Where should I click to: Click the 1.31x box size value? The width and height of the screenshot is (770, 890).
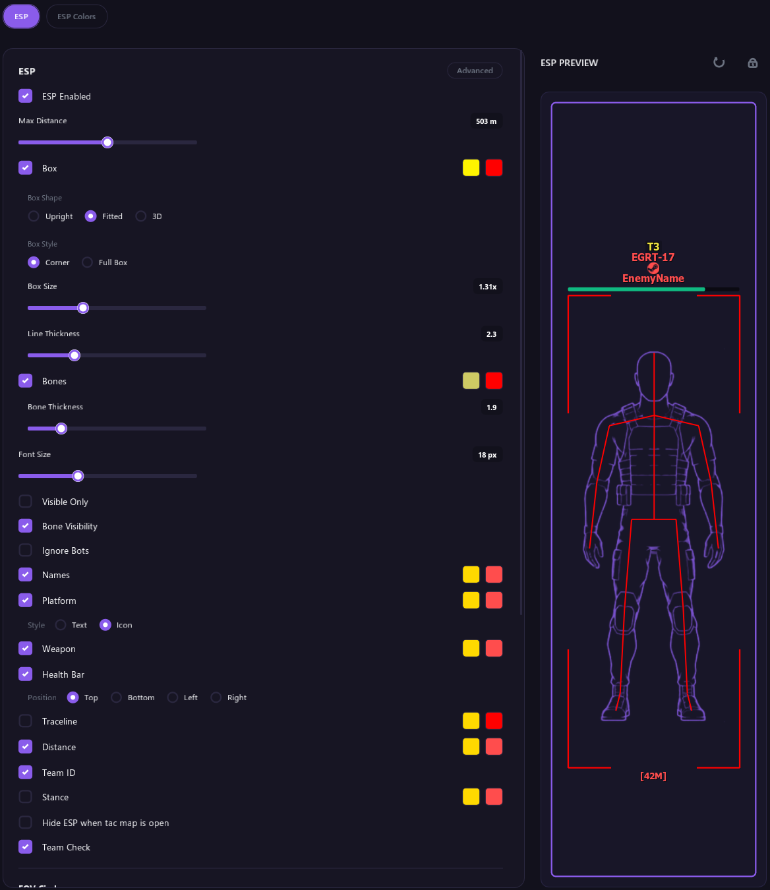(x=488, y=287)
